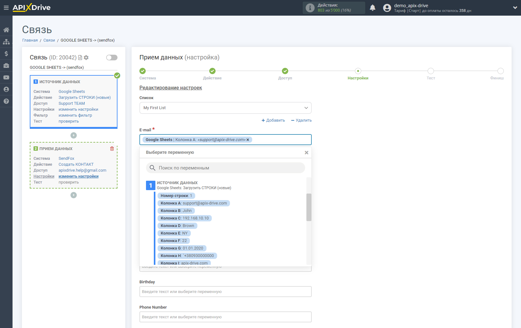Viewport: 521px width, 328px height.
Task: Close the variable picker panel
Action: [306, 153]
